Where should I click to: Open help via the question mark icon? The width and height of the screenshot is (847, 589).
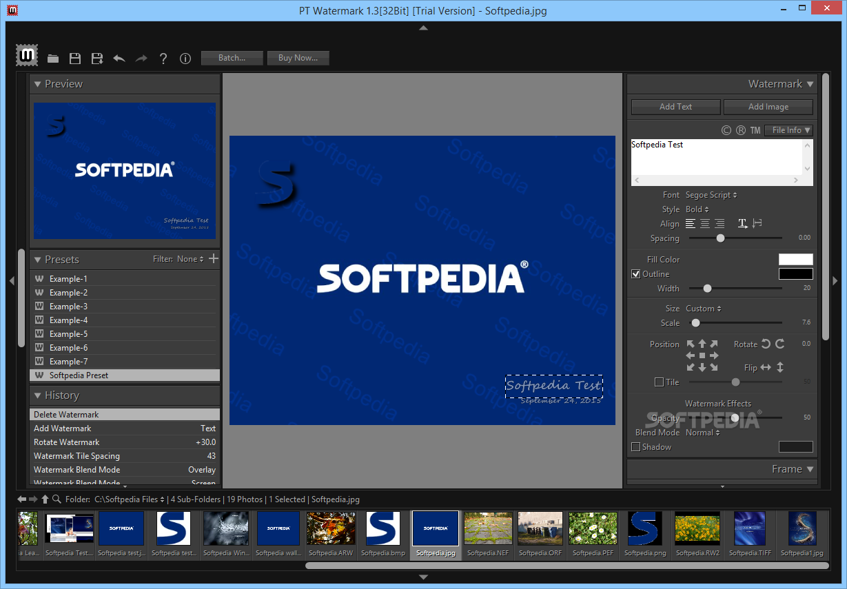click(x=163, y=59)
